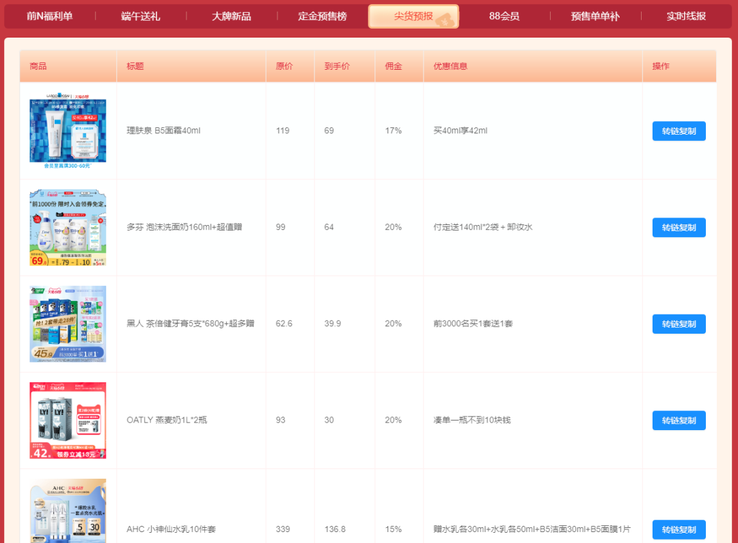Click the original price 62.6

[x=284, y=324]
